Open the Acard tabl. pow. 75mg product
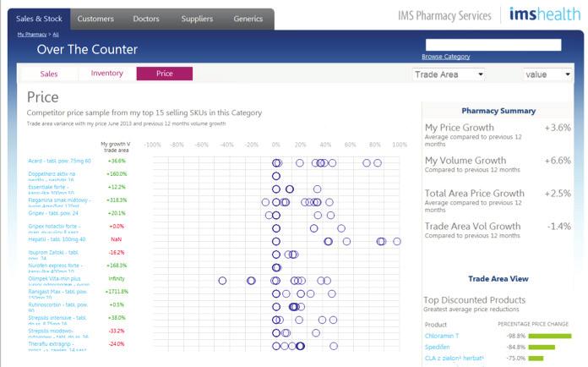588x367 pixels. pyautogui.click(x=60, y=161)
